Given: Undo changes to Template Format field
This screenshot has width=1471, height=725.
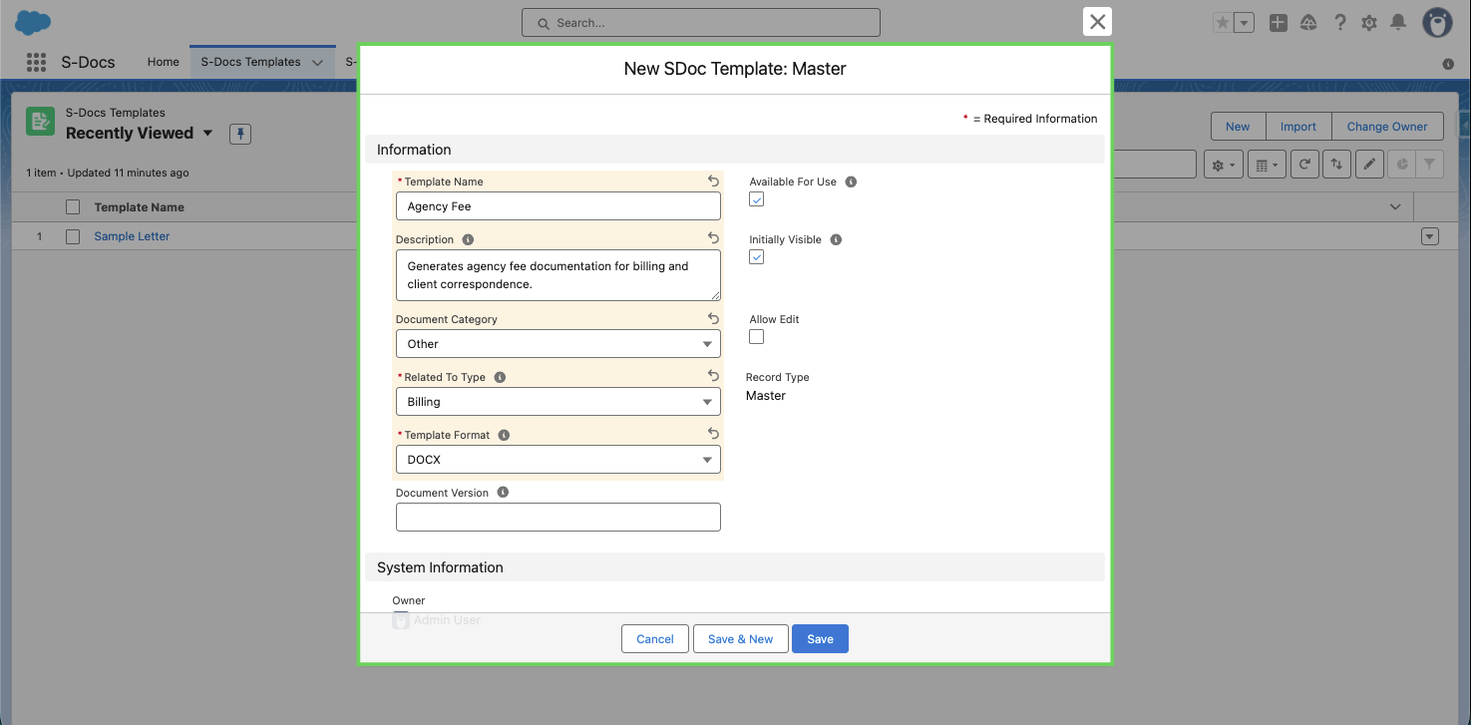Looking at the screenshot, I should (713, 434).
